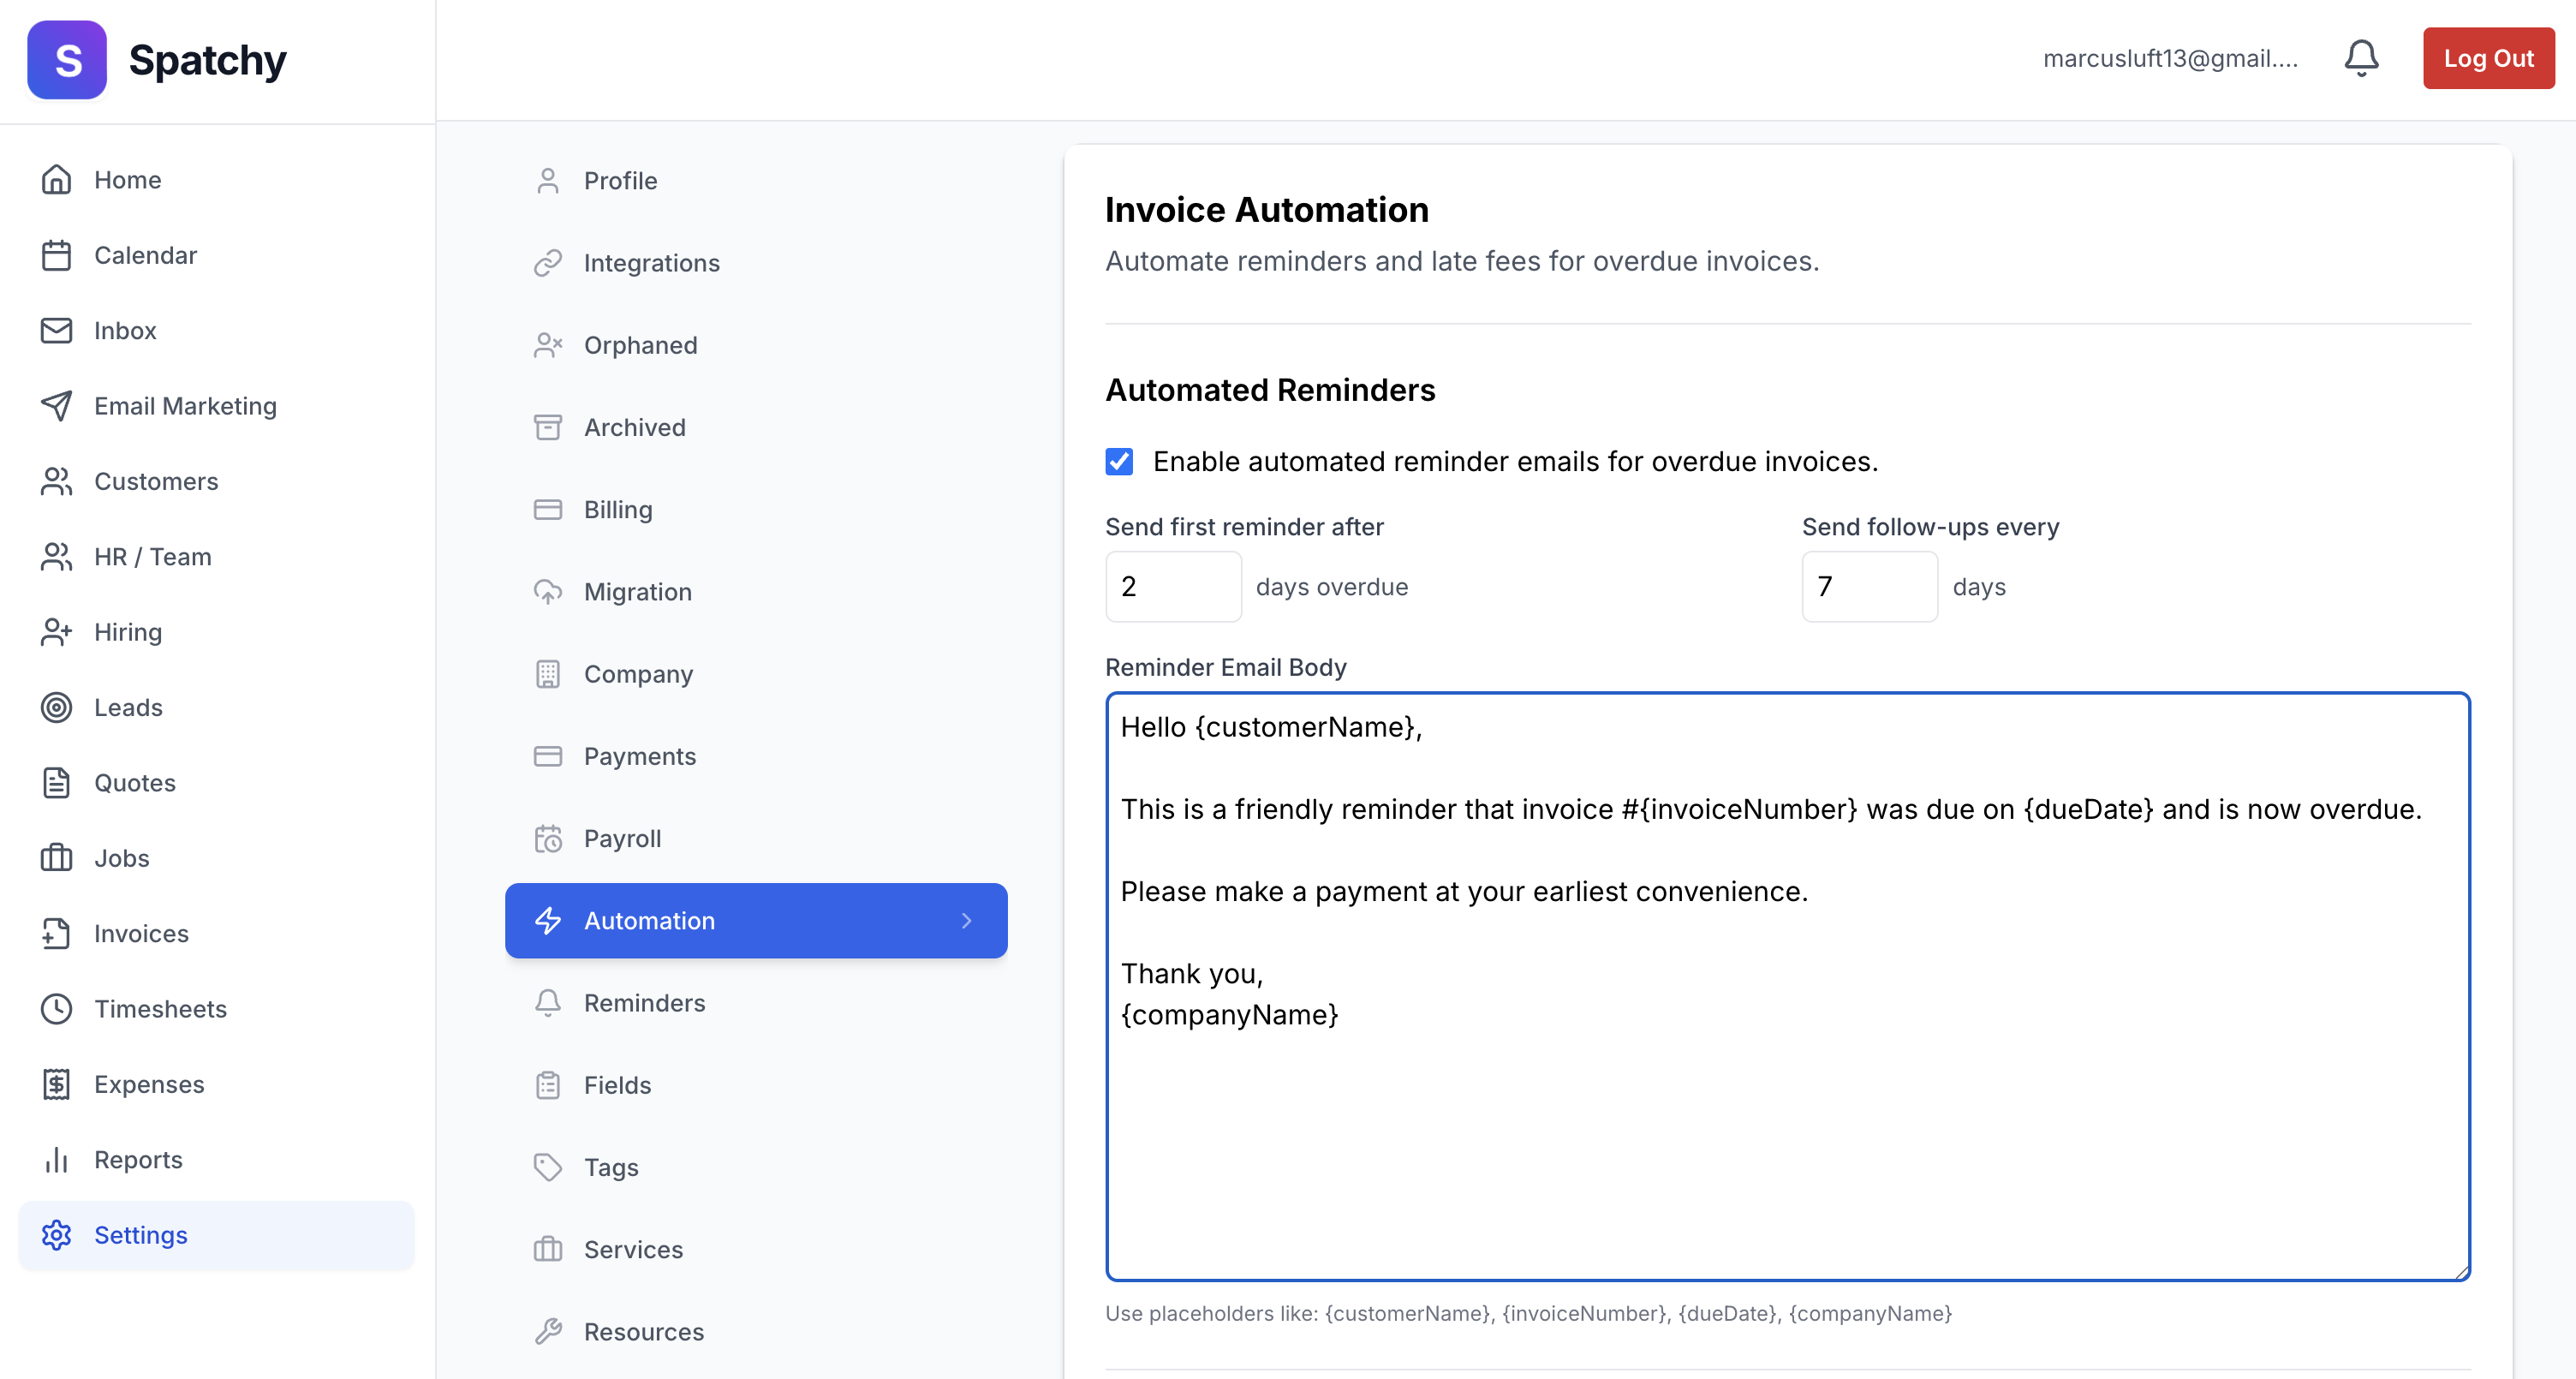
Task: Open Services settings
Action: pos(756,1250)
